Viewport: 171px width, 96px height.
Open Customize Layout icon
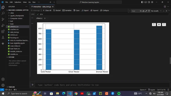click(152, 2)
